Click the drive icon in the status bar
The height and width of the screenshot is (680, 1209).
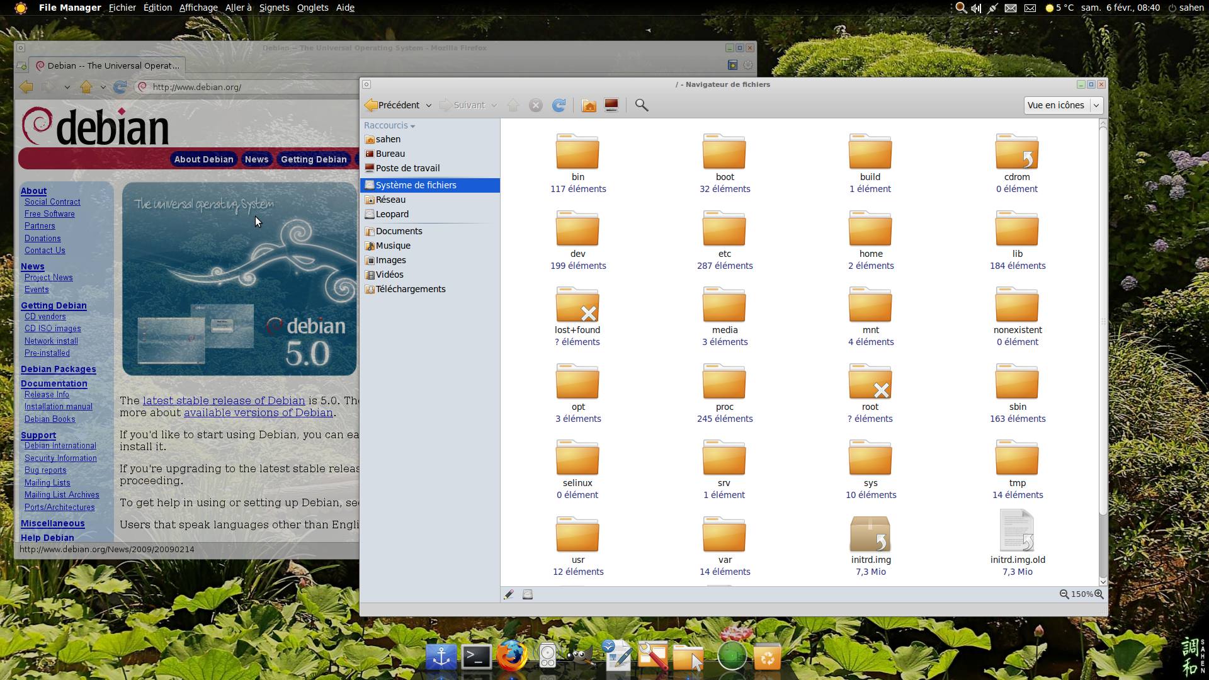pyautogui.click(x=528, y=594)
